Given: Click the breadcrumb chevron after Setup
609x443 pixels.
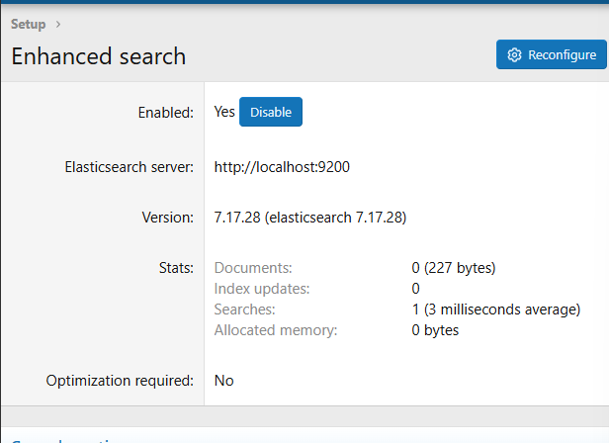Looking at the screenshot, I should [58, 24].
